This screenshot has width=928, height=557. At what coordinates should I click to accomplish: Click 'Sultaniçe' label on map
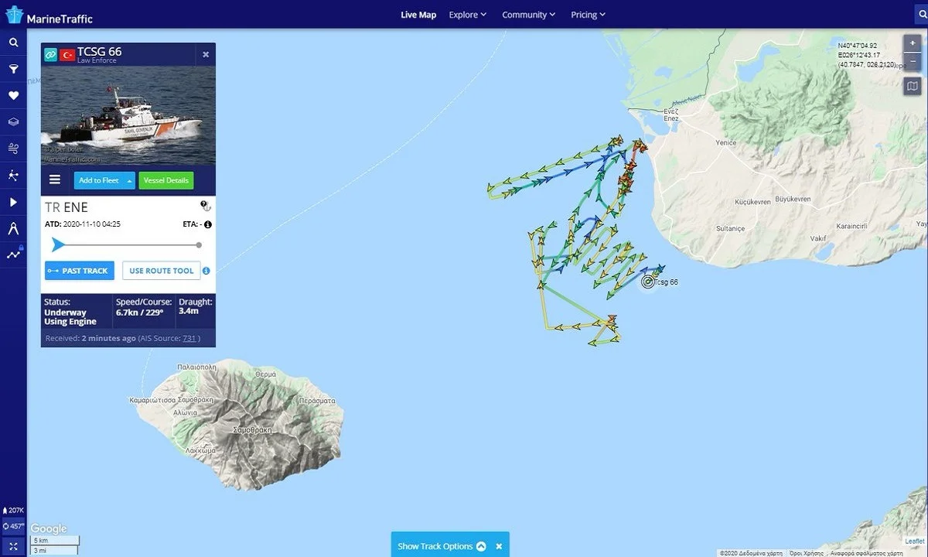(x=730, y=229)
